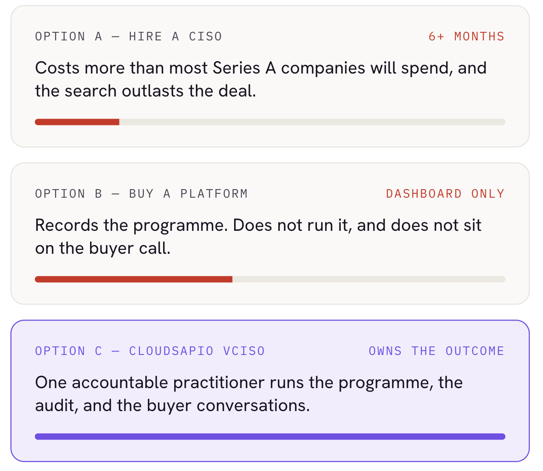Click the red 6+ MONTHS label

(466, 37)
